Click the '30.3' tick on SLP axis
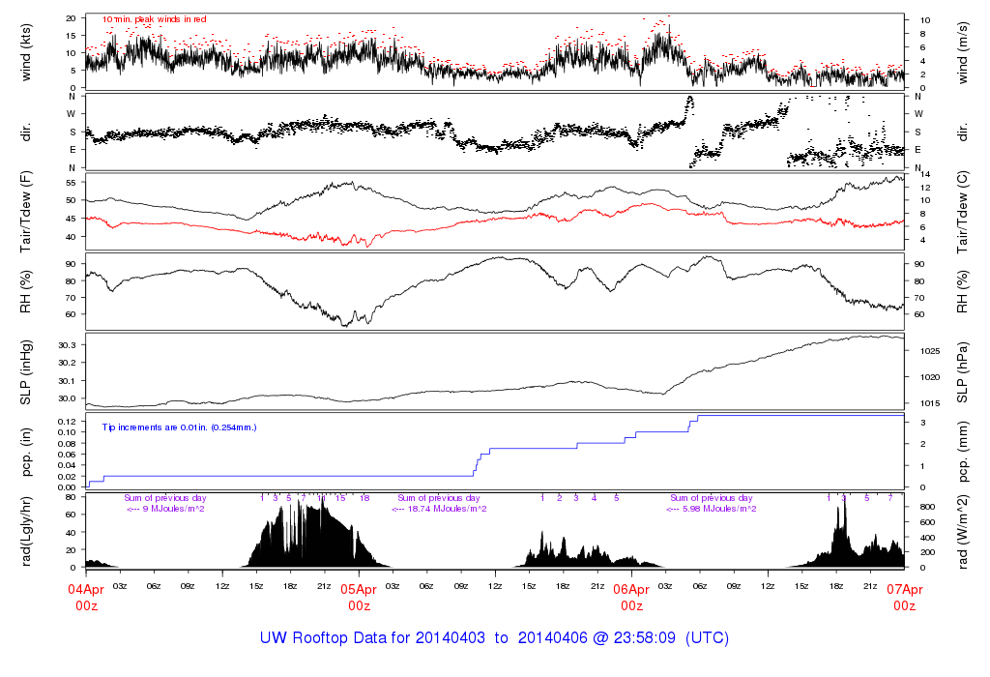The height and width of the screenshot is (677, 990). [x=68, y=345]
